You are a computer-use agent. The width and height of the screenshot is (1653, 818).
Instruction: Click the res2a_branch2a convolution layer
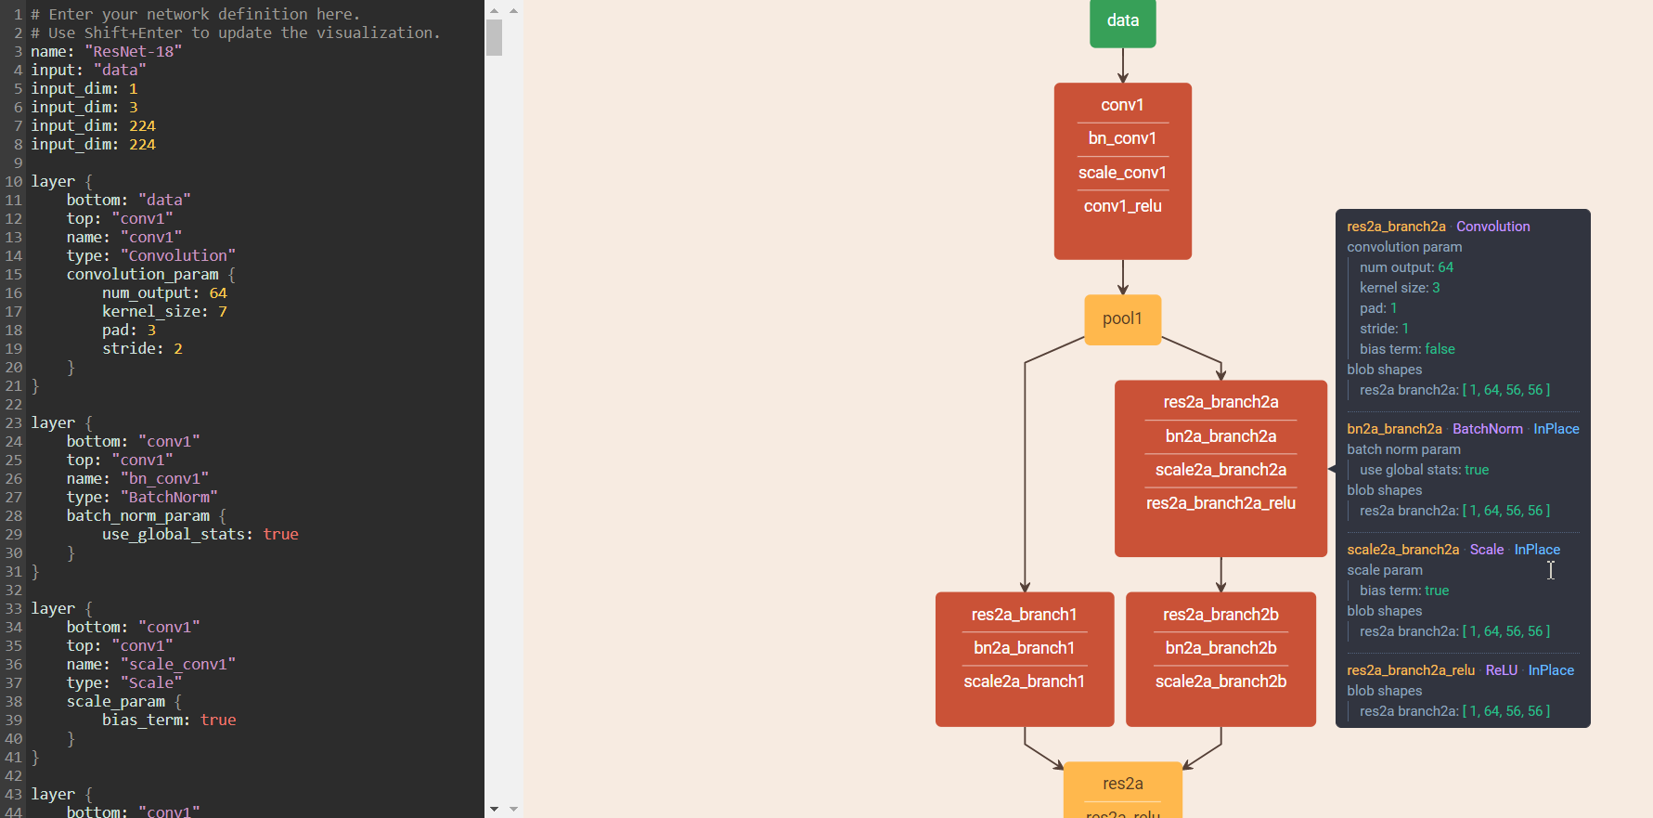[1220, 402]
